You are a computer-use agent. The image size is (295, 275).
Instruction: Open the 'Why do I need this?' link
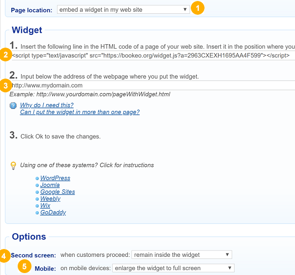coord(47,105)
